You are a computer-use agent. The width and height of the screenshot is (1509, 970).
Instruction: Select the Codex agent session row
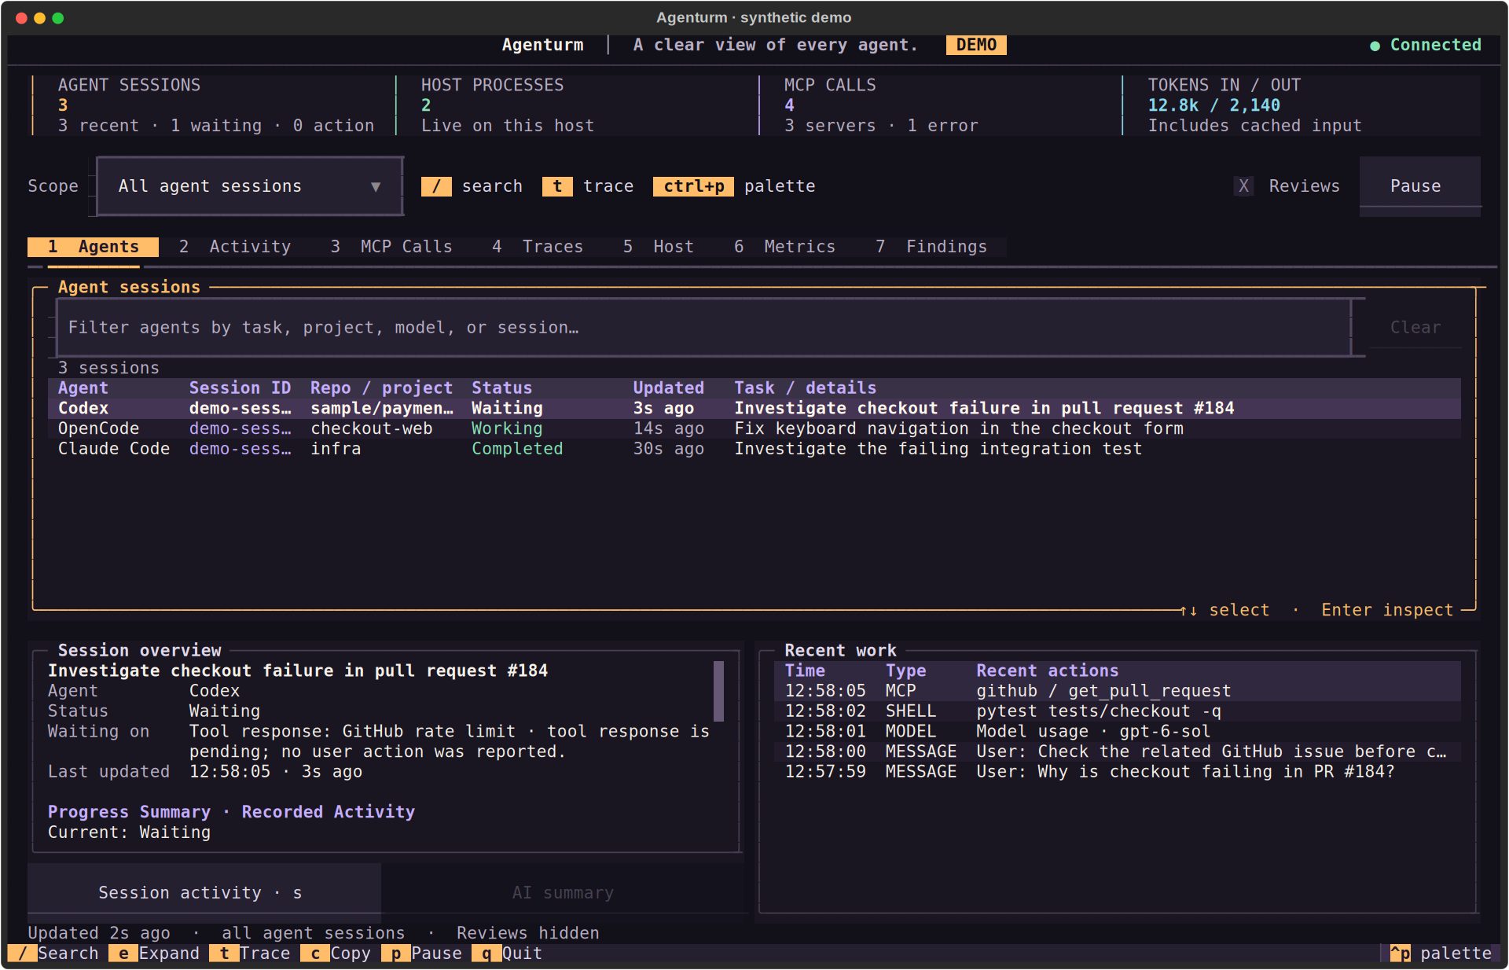click(754, 409)
